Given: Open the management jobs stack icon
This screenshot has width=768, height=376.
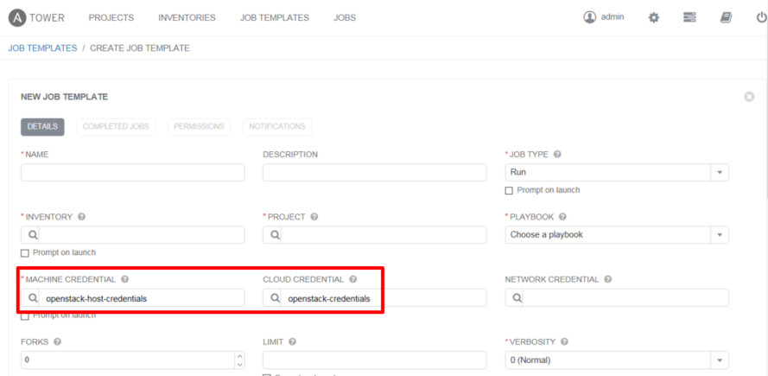Looking at the screenshot, I should pyautogui.click(x=689, y=17).
